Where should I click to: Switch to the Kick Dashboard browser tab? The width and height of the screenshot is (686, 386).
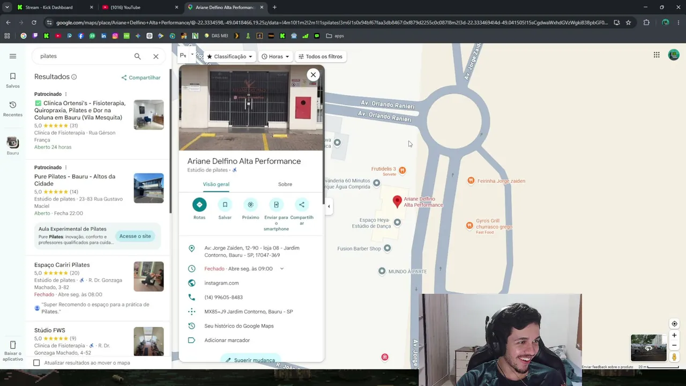(x=55, y=8)
